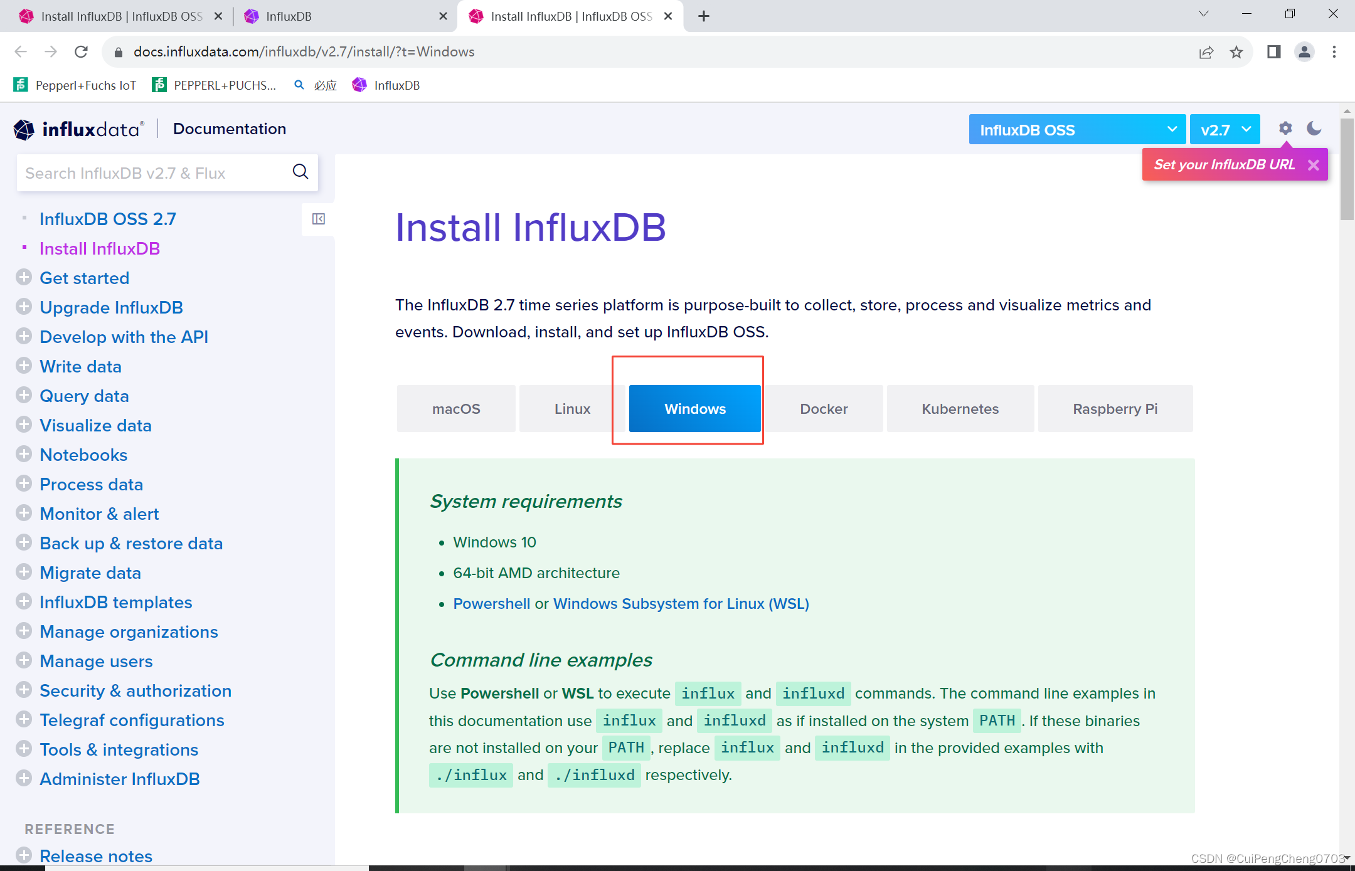The height and width of the screenshot is (871, 1355).
Task: Reload the current page
Action: click(81, 52)
